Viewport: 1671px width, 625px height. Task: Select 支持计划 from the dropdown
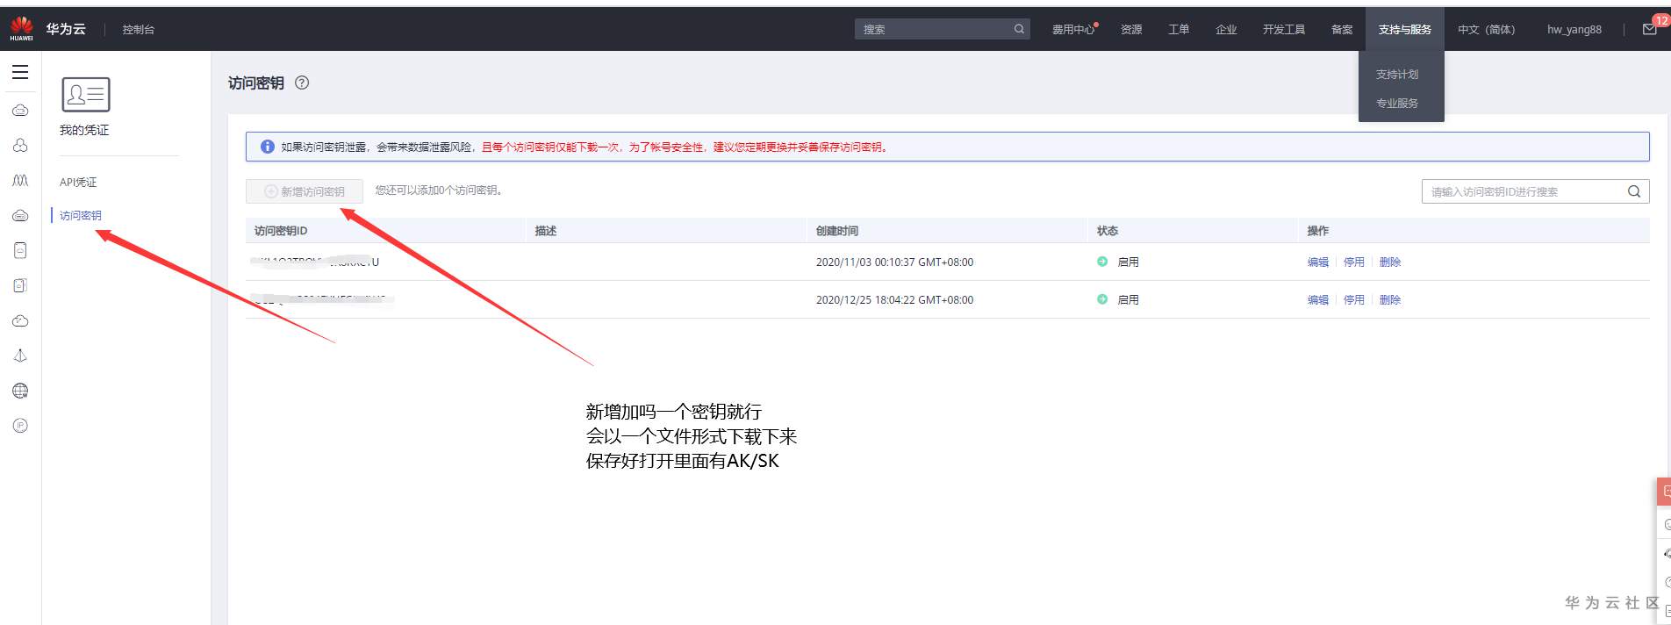pyautogui.click(x=1397, y=75)
